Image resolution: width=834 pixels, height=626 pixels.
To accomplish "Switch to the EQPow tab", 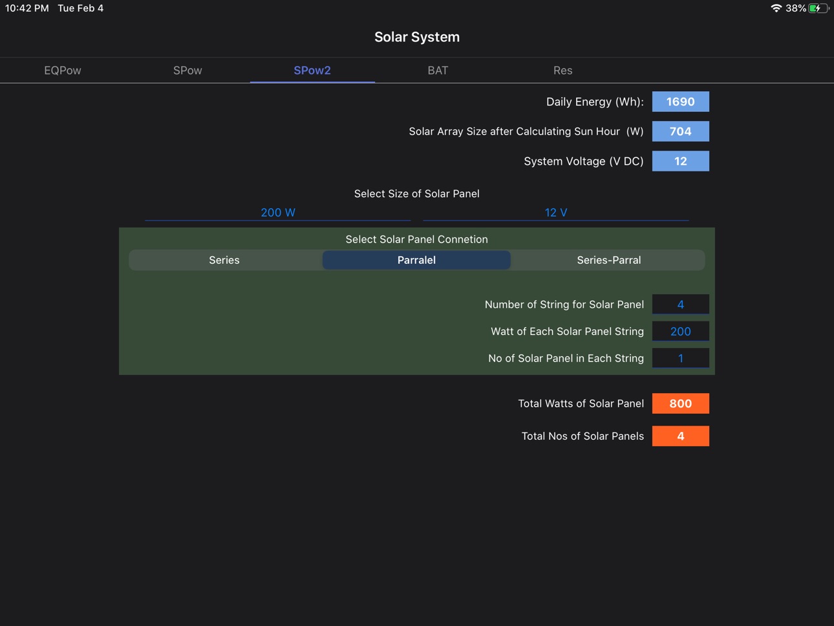I will (63, 70).
